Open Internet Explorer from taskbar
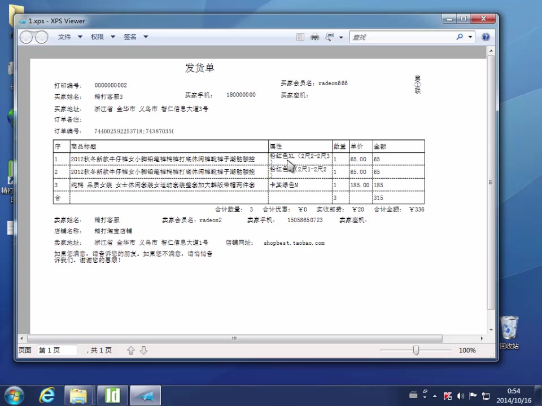The height and width of the screenshot is (406, 542). click(x=47, y=396)
